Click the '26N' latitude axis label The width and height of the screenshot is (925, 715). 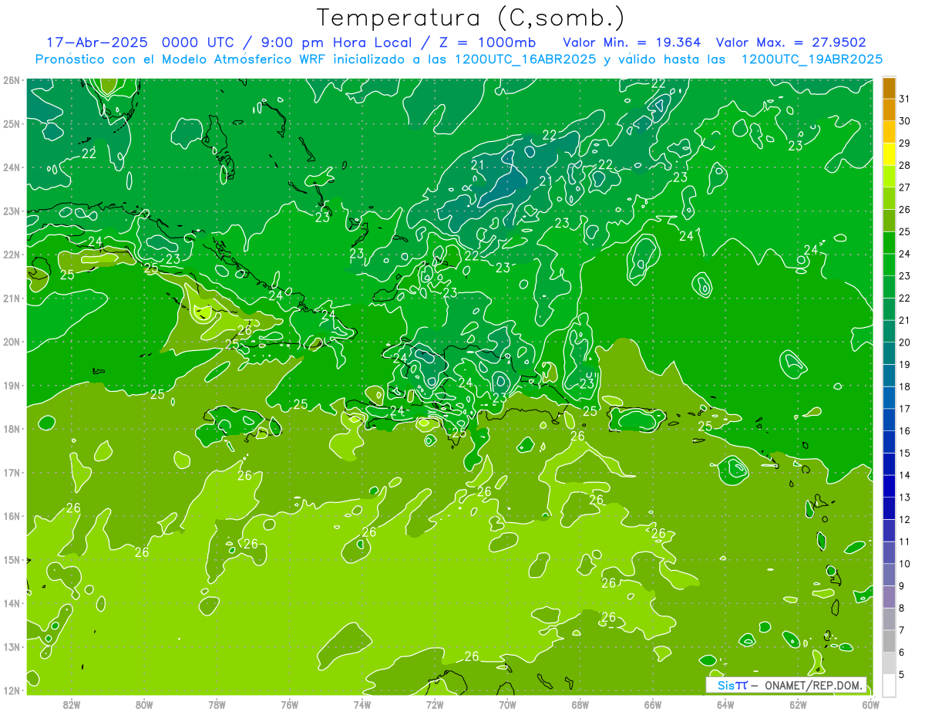pyautogui.click(x=12, y=80)
